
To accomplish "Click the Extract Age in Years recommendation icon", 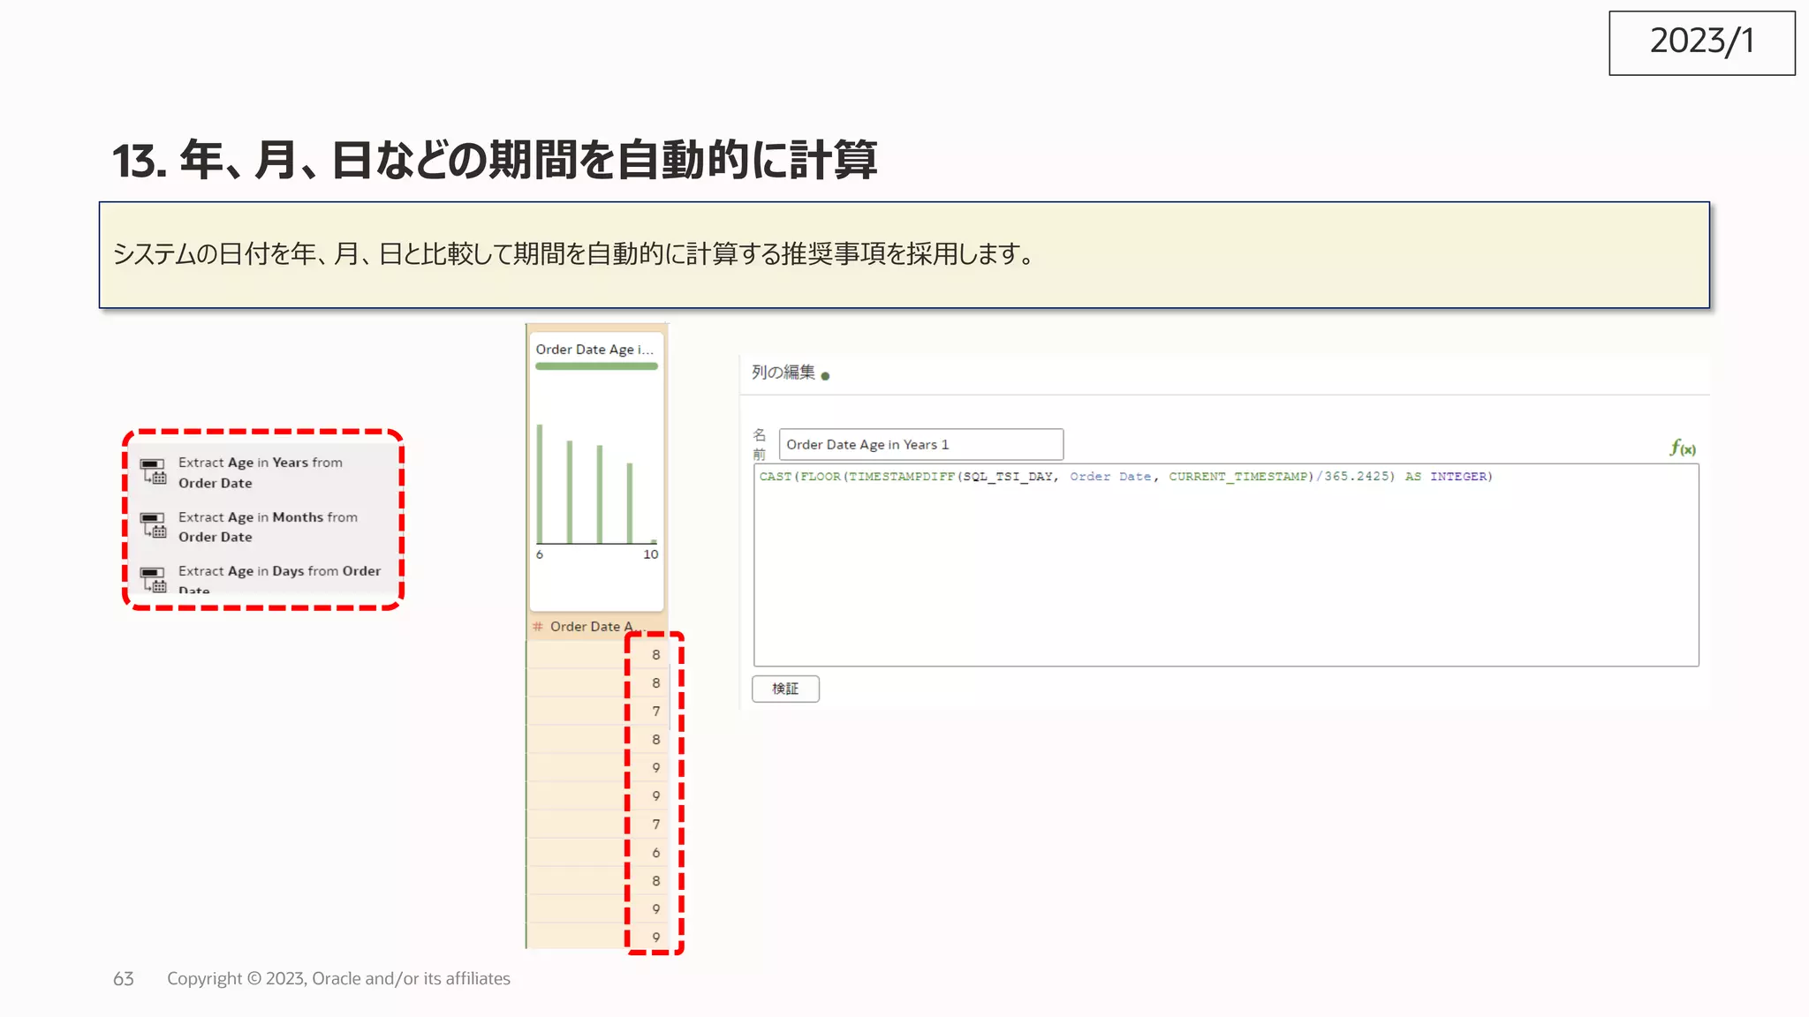I will (154, 471).
